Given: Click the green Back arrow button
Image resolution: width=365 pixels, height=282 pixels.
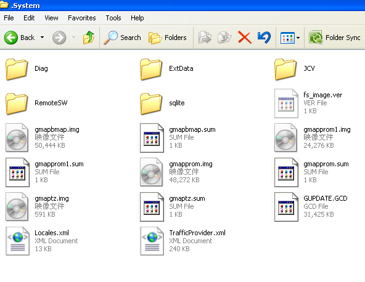Looking at the screenshot, I should [x=10, y=38].
